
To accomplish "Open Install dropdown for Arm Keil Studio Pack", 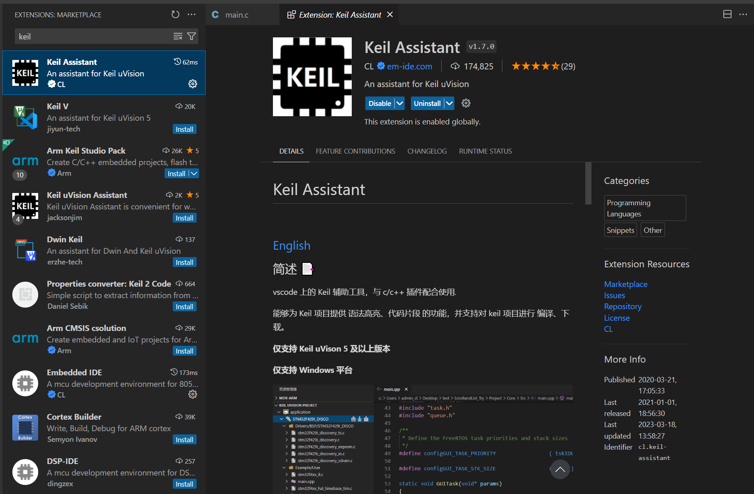I will click(x=195, y=174).
